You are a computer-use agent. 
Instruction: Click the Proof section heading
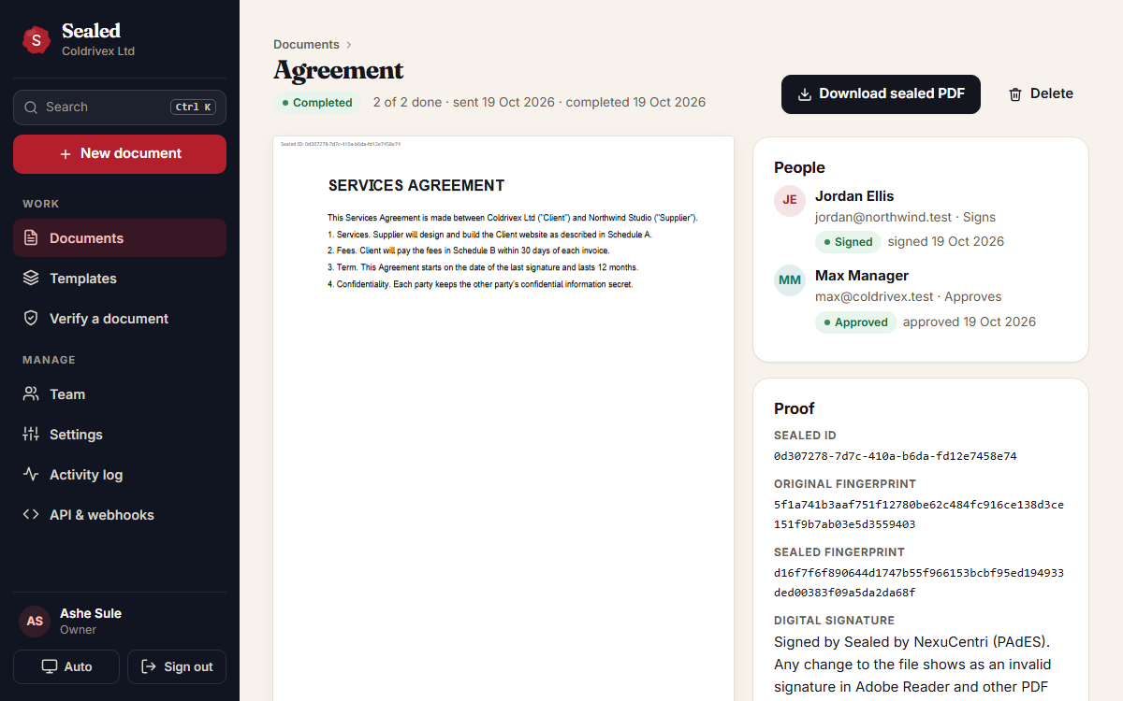coord(795,409)
